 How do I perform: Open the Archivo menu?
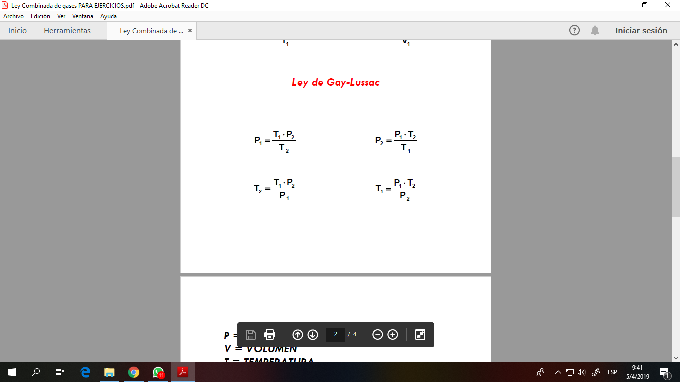point(13,16)
